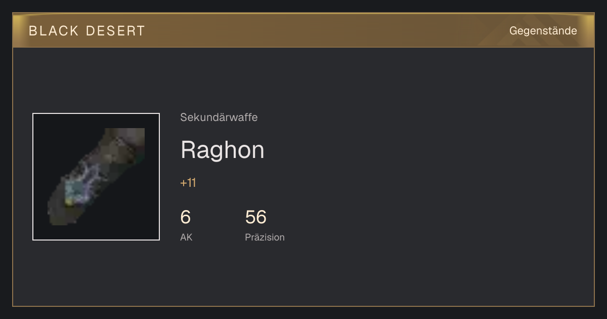Click the Präzision stat label
607x319 pixels.
265,237
